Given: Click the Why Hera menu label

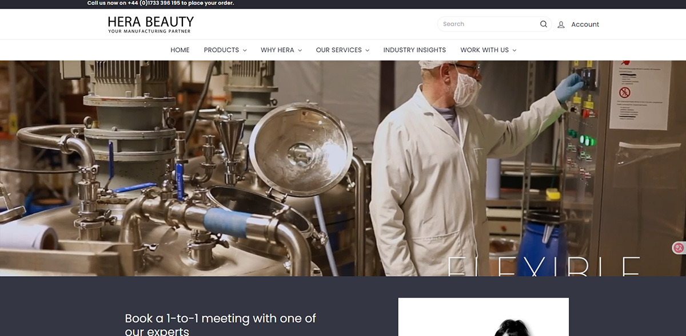Looking at the screenshot, I should tap(277, 50).
